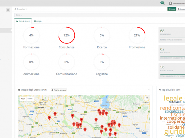Select the Satellite map view
The width and height of the screenshot is (185, 138).
(x=30, y=99)
